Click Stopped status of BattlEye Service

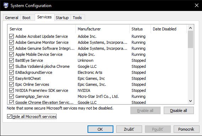click(x=139, y=60)
